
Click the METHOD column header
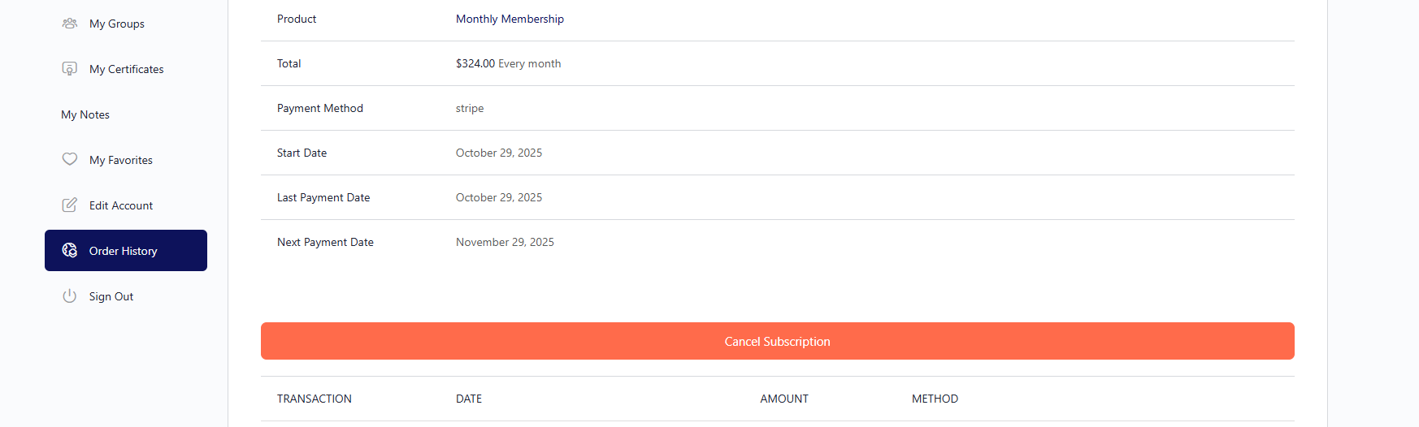pyautogui.click(x=935, y=399)
